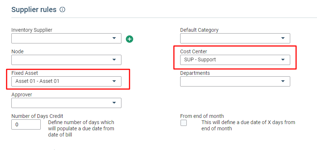Expand the Fixed Asset dropdown arrow
The width and height of the screenshot is (317, 150).
coord(114,81)
